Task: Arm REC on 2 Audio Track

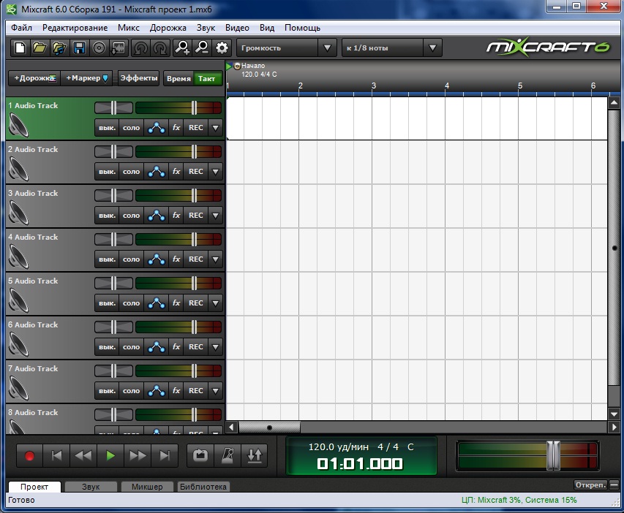Action: point(196,172)
